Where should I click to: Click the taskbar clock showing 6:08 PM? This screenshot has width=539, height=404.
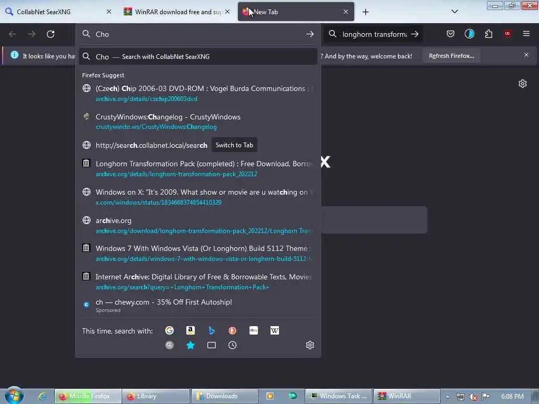[512, 397]
